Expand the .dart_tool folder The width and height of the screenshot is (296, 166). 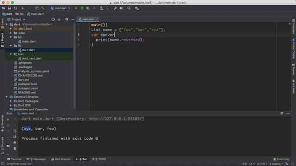pyautogui.click(x=11, y=29)
